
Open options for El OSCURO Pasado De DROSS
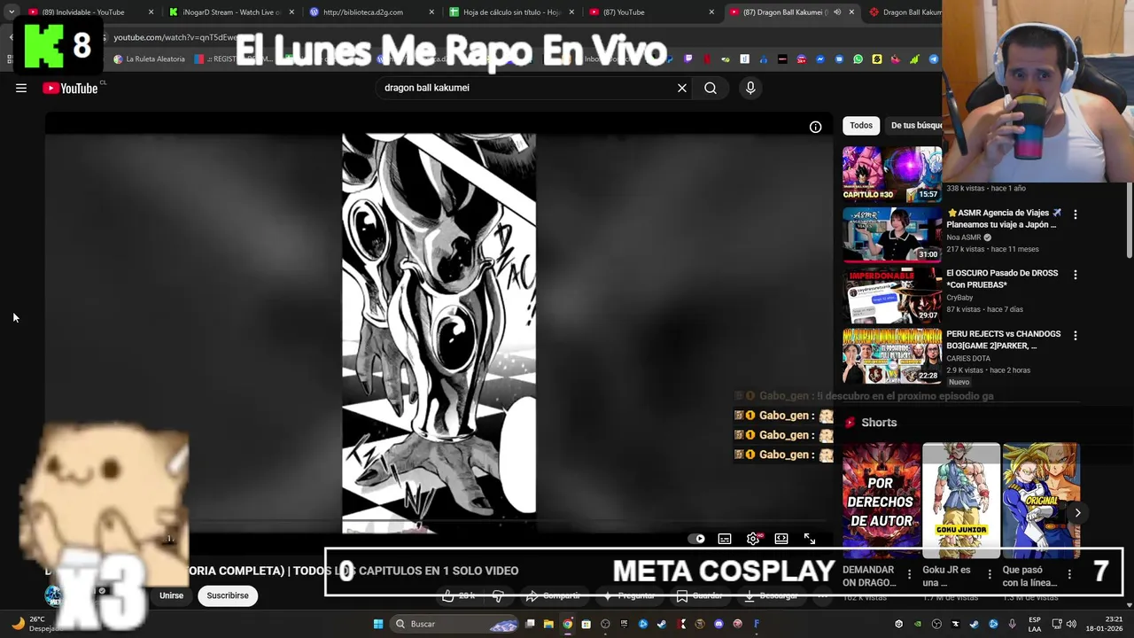point(1076,275)
